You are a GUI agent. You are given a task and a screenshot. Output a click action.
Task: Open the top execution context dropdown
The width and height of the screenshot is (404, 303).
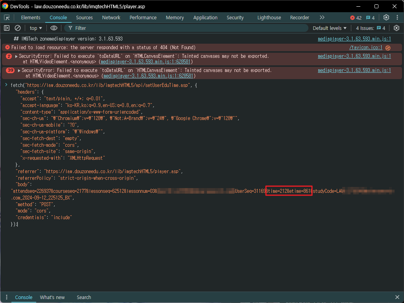35,28
